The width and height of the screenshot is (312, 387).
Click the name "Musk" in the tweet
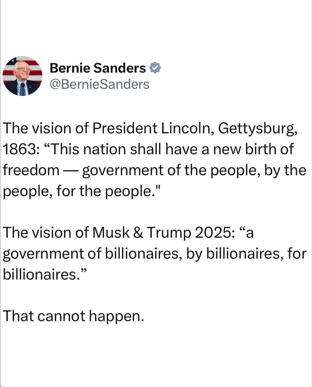(111, 233)
